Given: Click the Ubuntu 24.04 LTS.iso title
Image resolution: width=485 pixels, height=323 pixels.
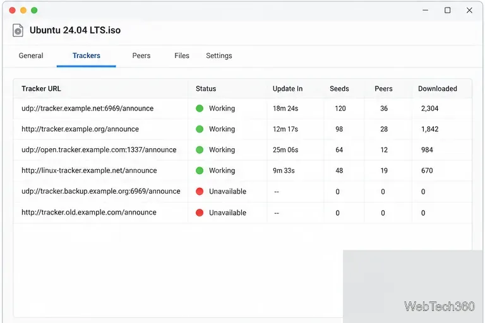Looking at the screenshot, I should click(75, 30).
